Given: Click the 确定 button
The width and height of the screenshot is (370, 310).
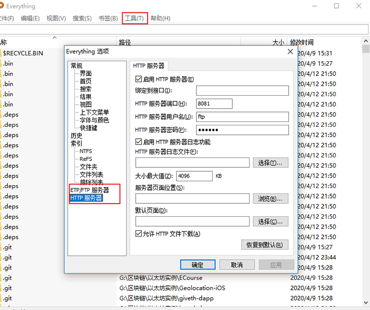Looking at the screenshot, I should pos(198,265).
